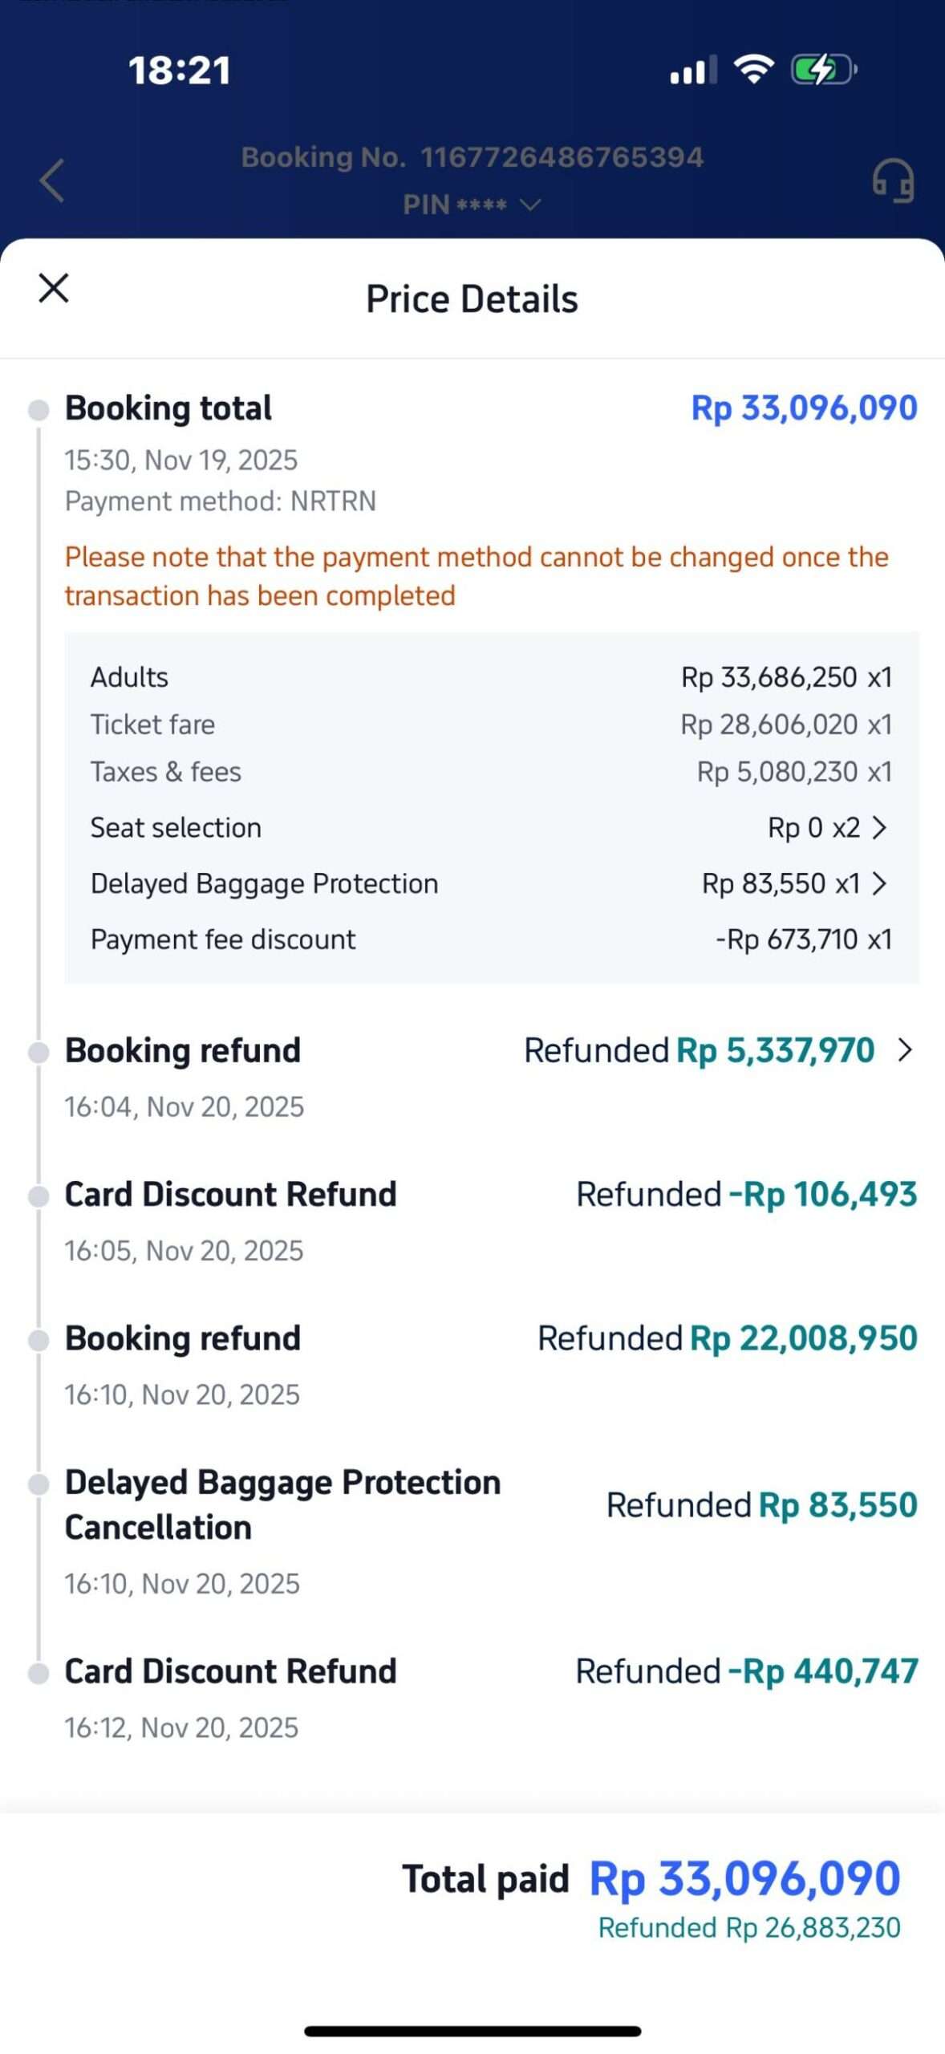Expand Seat selection details chevron
945x2054 pixels.
click(x=880, y=827)
